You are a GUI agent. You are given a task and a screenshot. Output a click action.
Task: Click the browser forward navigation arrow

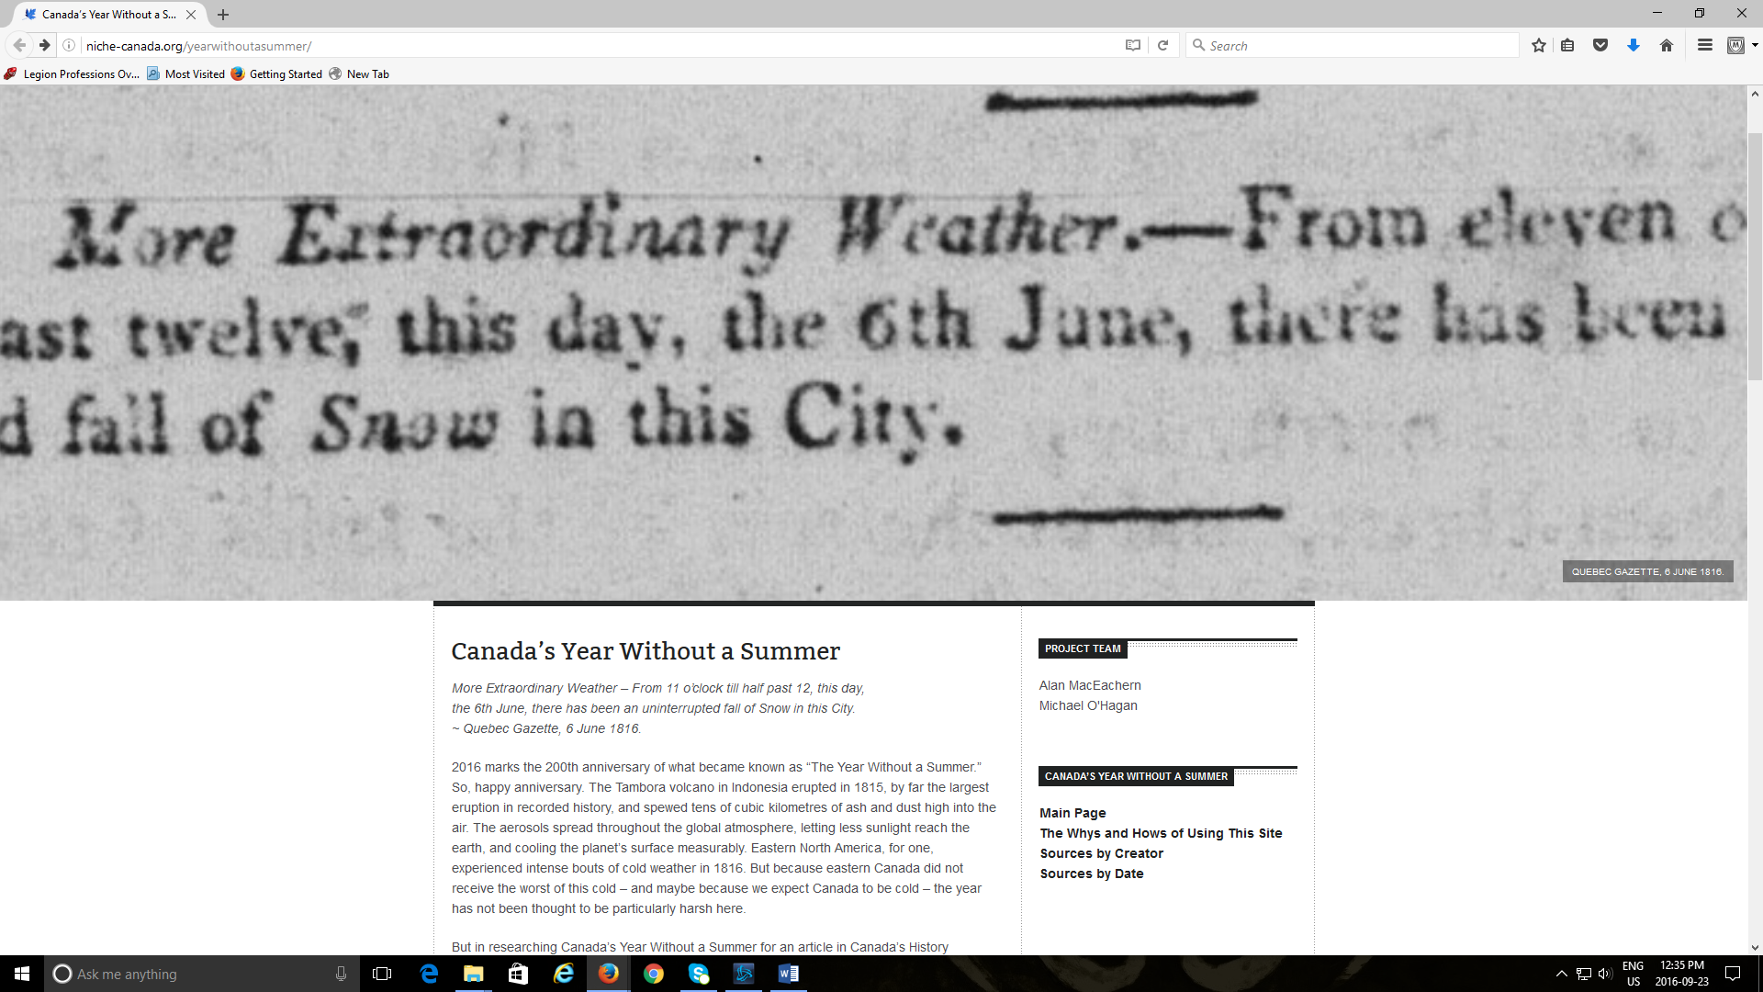pos(43,45)
